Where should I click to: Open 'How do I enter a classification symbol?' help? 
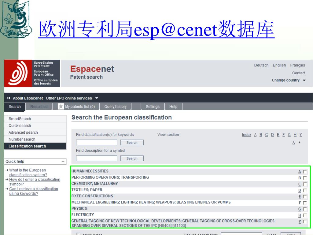point(35,182)
